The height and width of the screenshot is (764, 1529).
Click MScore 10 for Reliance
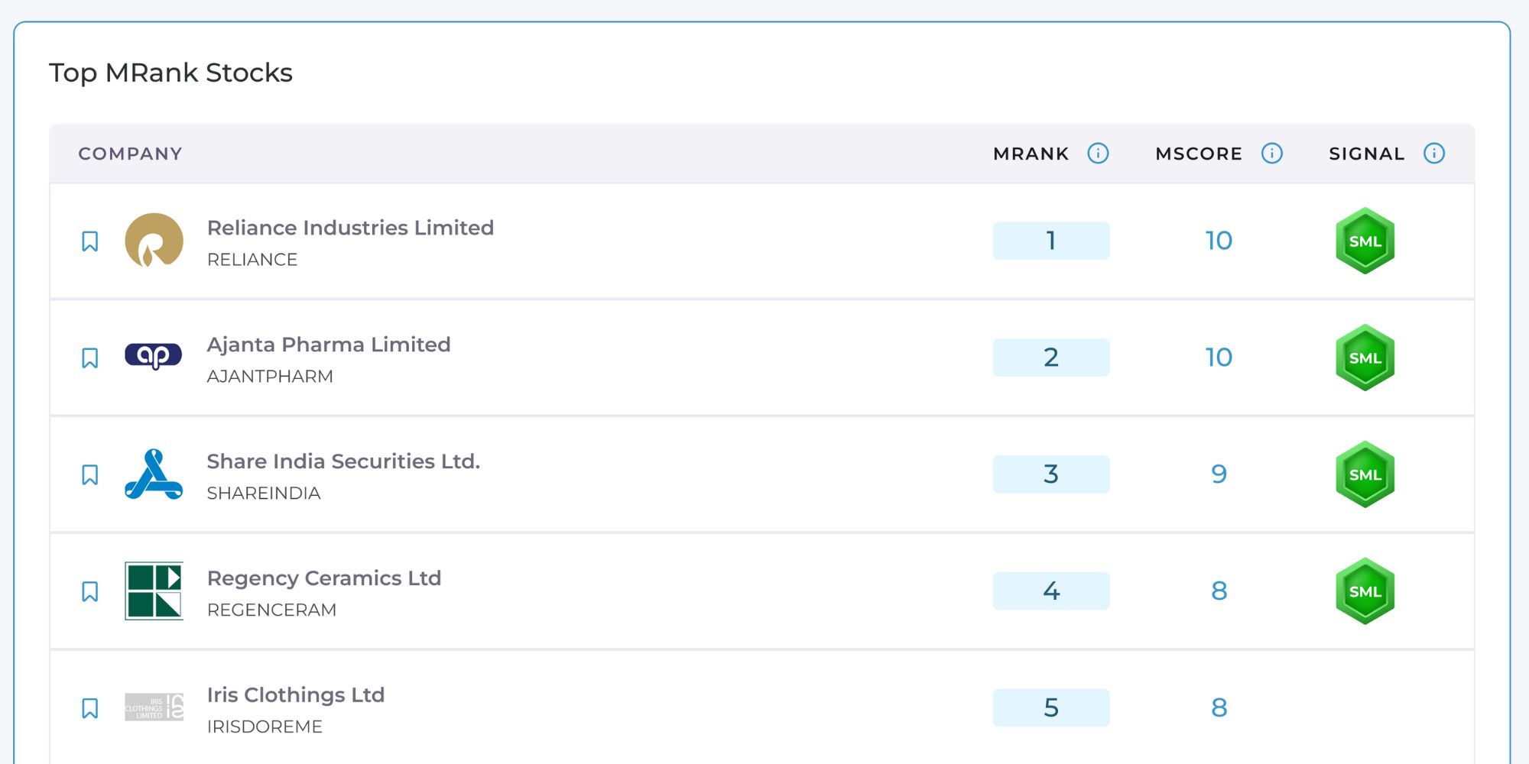pos(1219,241)
